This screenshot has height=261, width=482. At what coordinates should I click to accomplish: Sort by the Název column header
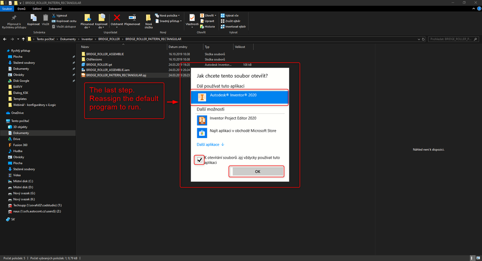[85, 47]
